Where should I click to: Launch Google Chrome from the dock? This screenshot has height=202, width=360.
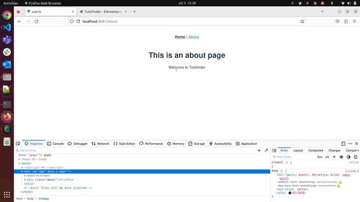pos(7,15)
